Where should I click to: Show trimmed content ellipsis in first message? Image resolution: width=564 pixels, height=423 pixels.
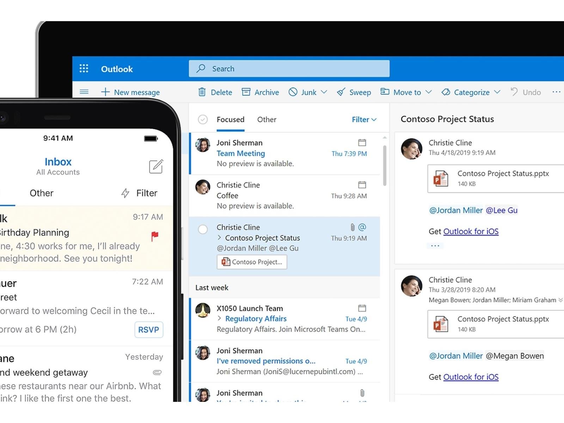435,245
